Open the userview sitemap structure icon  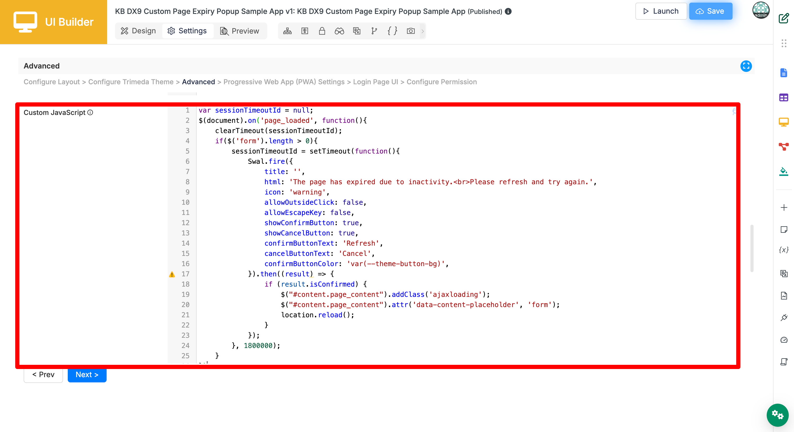pos(287,31)
